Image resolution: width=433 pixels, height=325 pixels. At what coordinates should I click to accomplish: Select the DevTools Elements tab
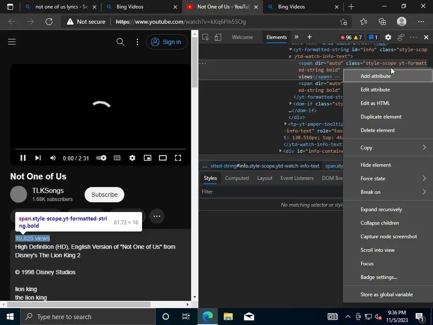coord(277,37)
